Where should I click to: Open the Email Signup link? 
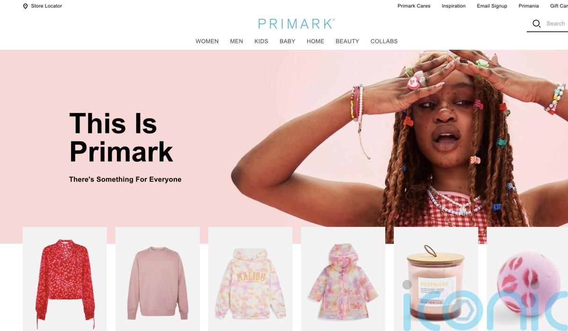[492, 6]
